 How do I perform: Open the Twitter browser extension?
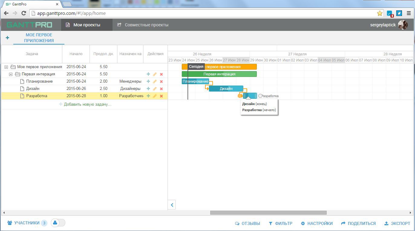[x=399, y=13]
